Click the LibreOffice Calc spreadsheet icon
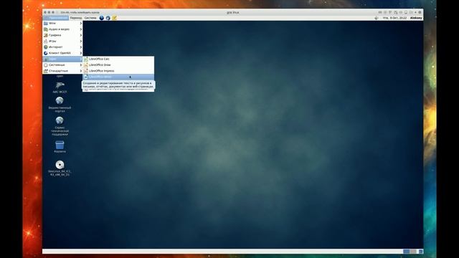459x258 pixels. (86, 59)
